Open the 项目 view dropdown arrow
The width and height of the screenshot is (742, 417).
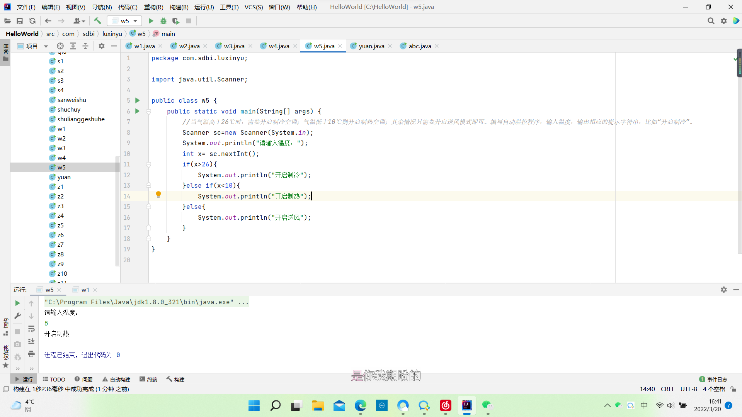tap(46, 46)
